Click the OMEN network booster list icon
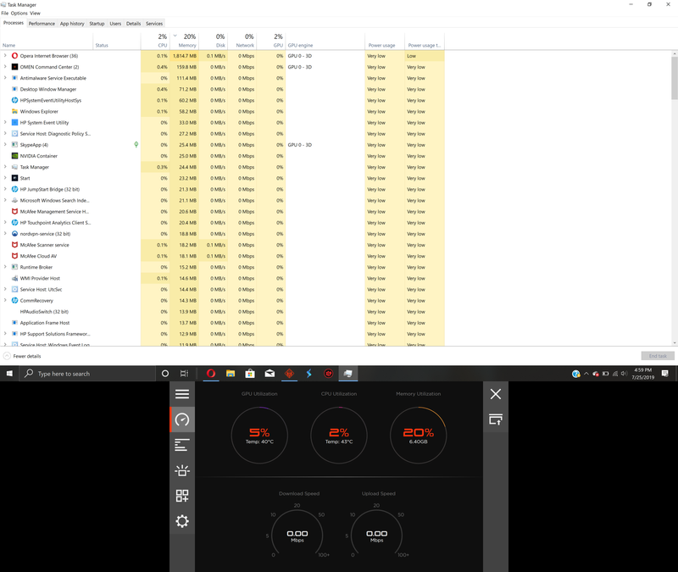The width and height of the screenshot is (678, 572). (x=181, y=445)
